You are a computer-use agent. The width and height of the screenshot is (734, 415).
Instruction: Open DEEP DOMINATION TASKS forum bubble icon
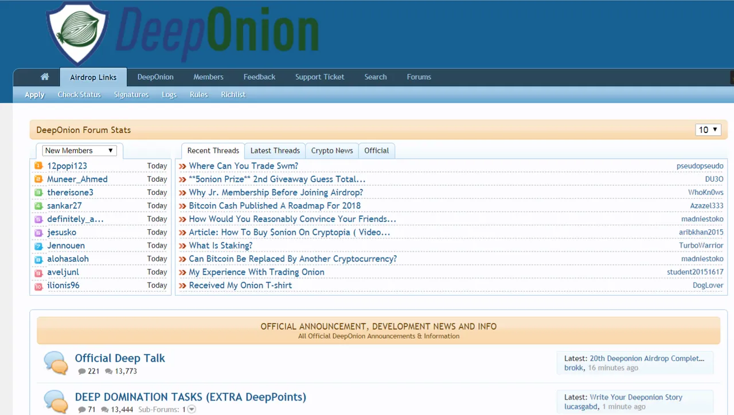coord(56,401)
